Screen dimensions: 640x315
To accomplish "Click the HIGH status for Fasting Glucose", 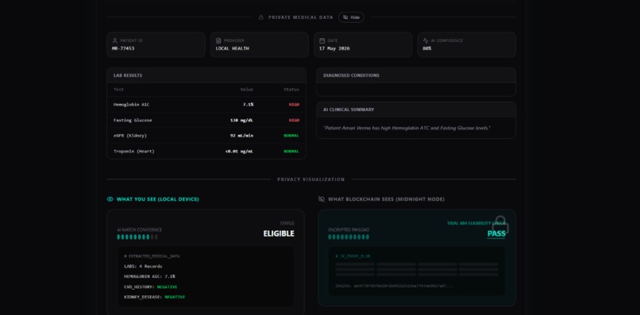I will pyautogui.click(x=294, y=121).
